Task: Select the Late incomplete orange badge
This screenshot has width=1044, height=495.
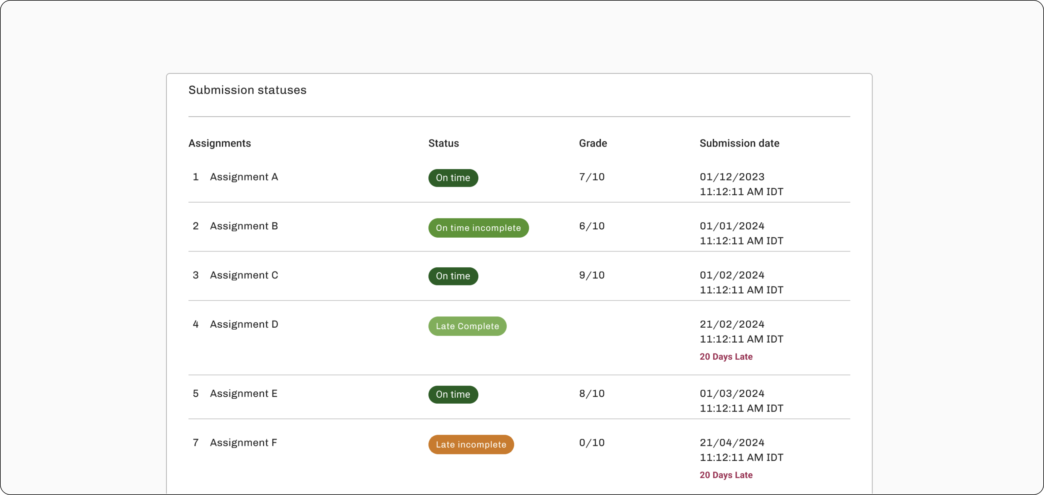Action: [471, 445]
